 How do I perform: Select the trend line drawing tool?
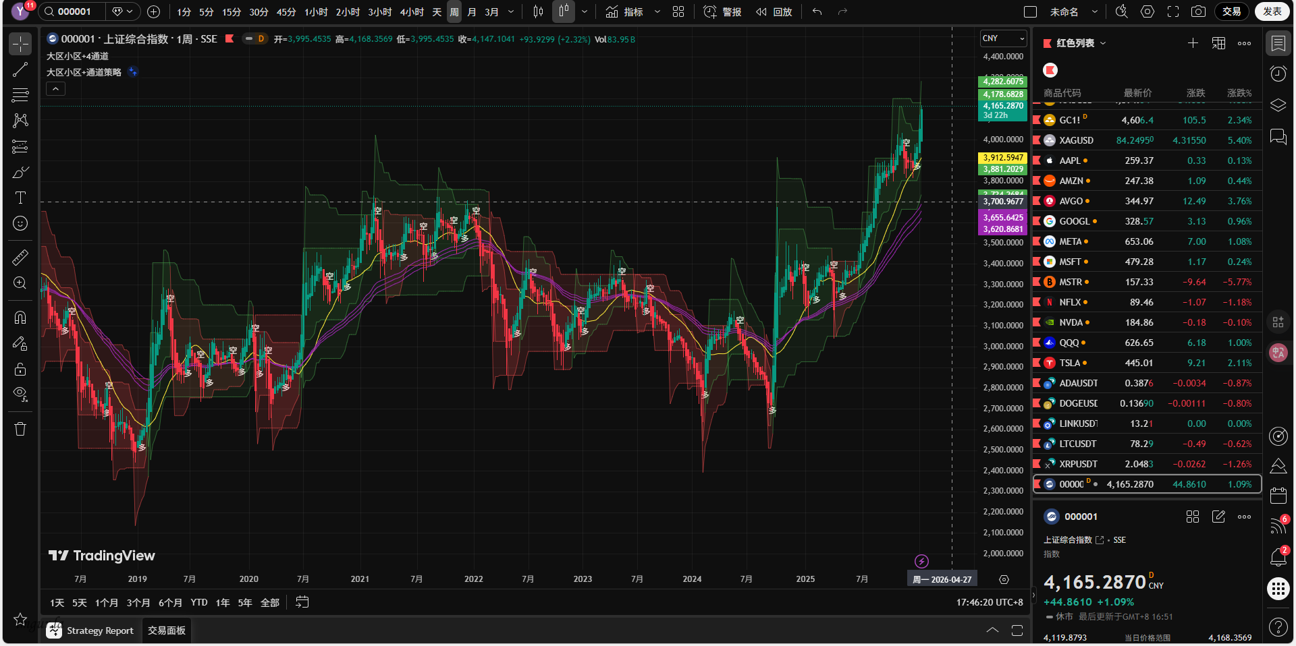pos(20,69)
